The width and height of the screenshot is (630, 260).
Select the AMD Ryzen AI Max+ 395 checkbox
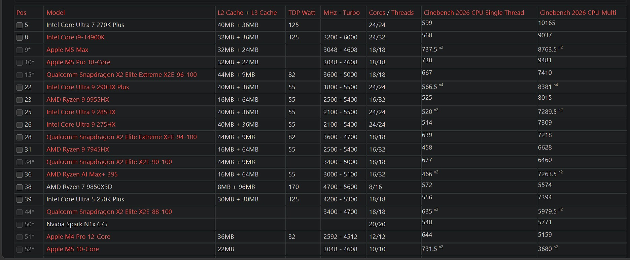(x=20, y=175)
